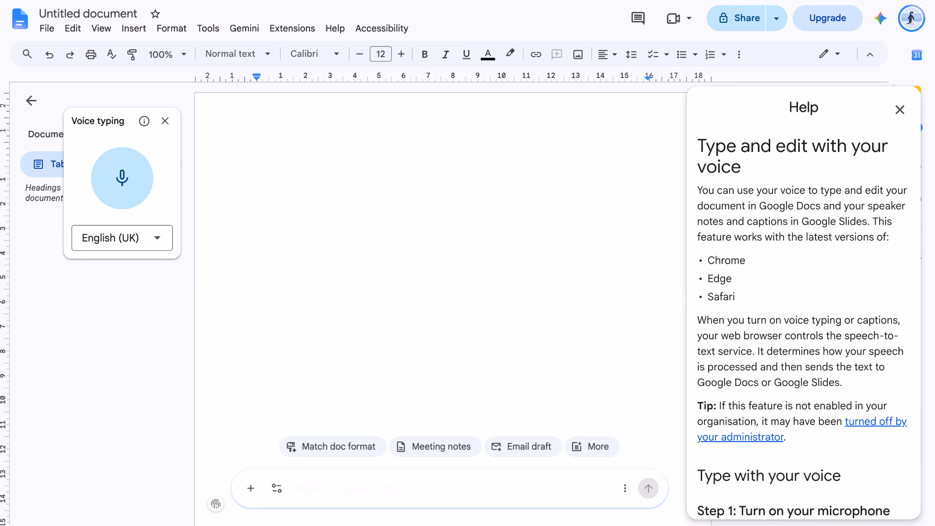Open the Format menu
The image size is (935, 526).
tap(171, 28)
